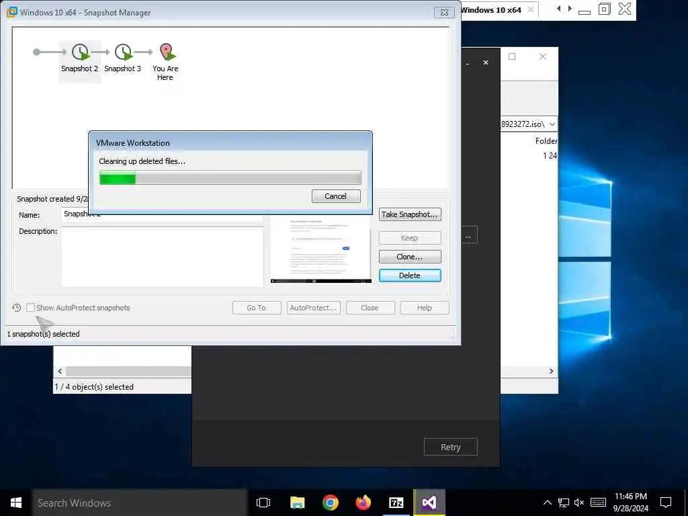Launch Firefox from the taskbar
688x516 pixels.
tap(363, 503)
